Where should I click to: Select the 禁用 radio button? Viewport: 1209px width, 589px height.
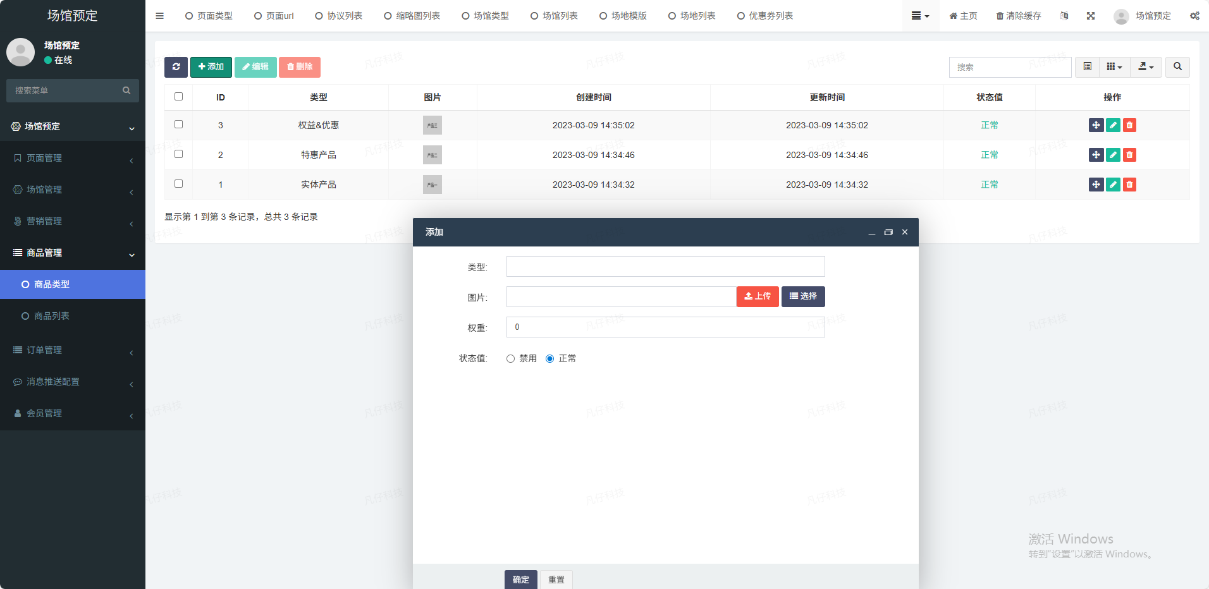coord(510,359)
